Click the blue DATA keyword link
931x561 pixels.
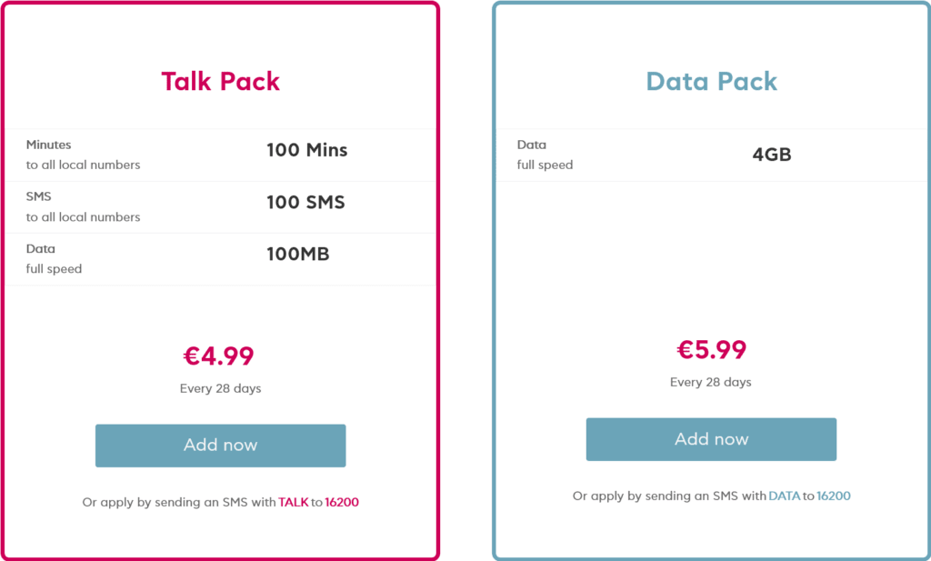click(x=784, y=496)
